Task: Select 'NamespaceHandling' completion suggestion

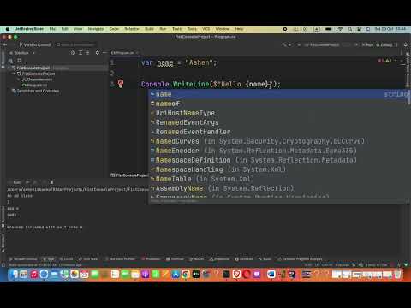Action: click(278, 169)
